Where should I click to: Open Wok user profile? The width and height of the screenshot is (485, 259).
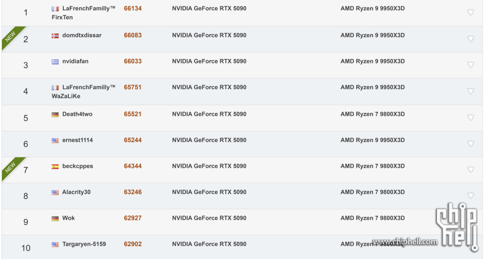point(69,218)
